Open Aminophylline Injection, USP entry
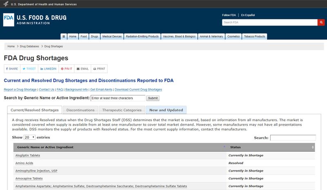 coord(36,171)
